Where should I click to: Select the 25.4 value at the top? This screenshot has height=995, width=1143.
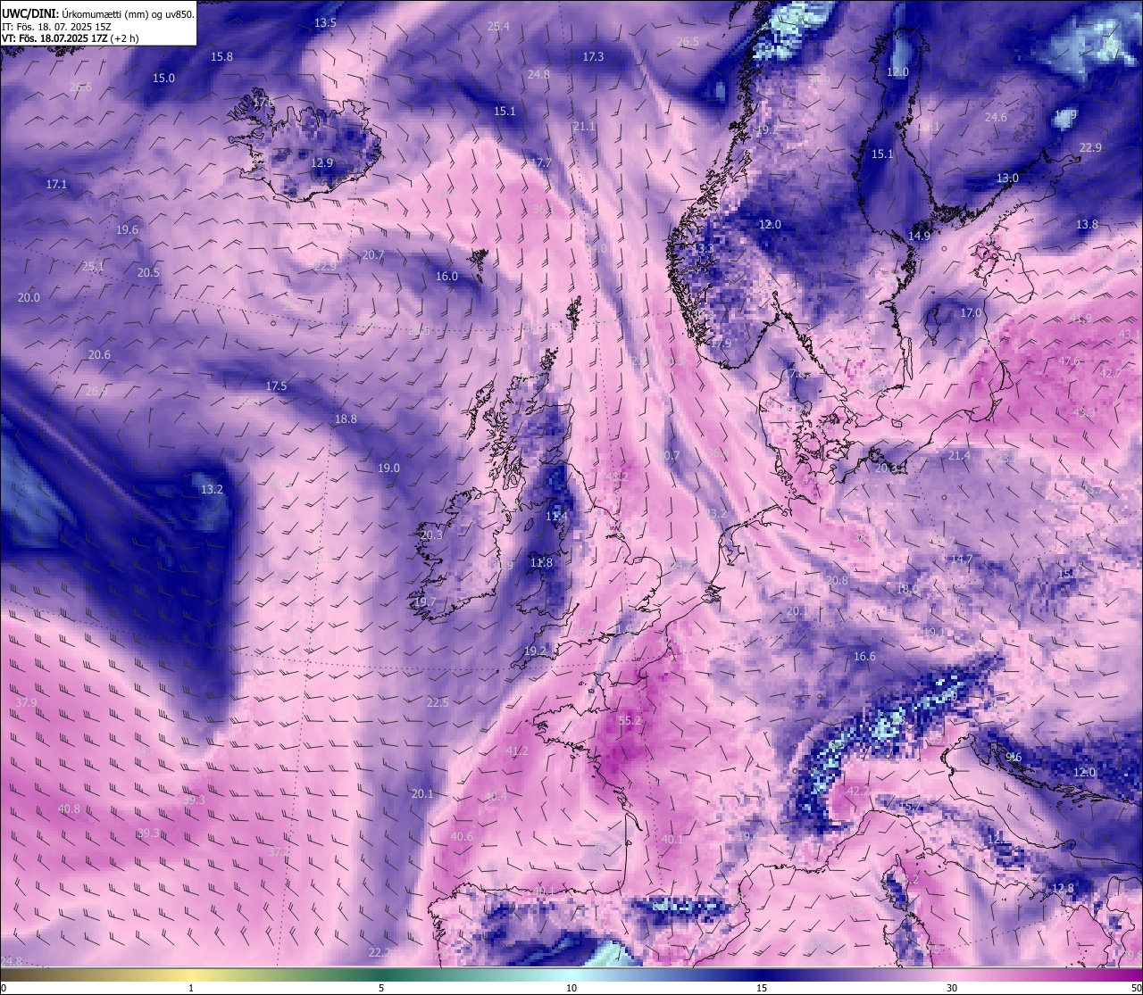(498, 26)
